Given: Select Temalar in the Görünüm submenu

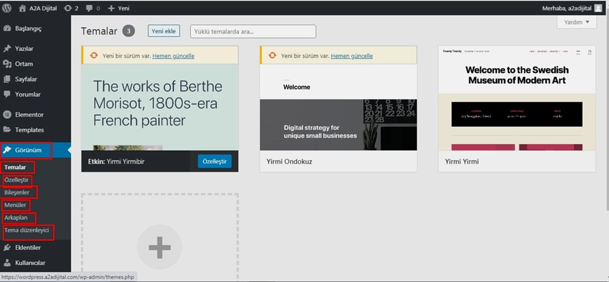Looking at the screenshot, I should click(x=15, y=167).
